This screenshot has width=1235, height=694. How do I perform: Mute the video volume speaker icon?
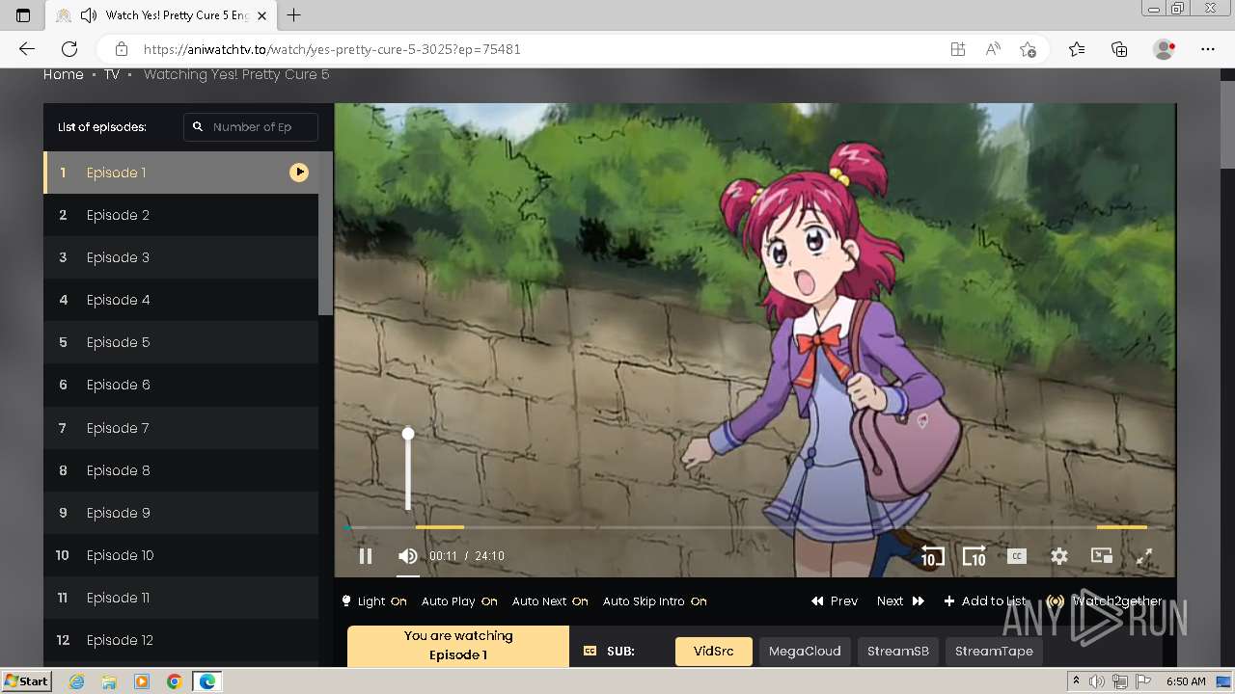coord(408,556)
